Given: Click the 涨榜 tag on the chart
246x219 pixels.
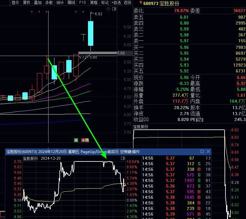Looking at the screenshot, I should coord(85,140).
